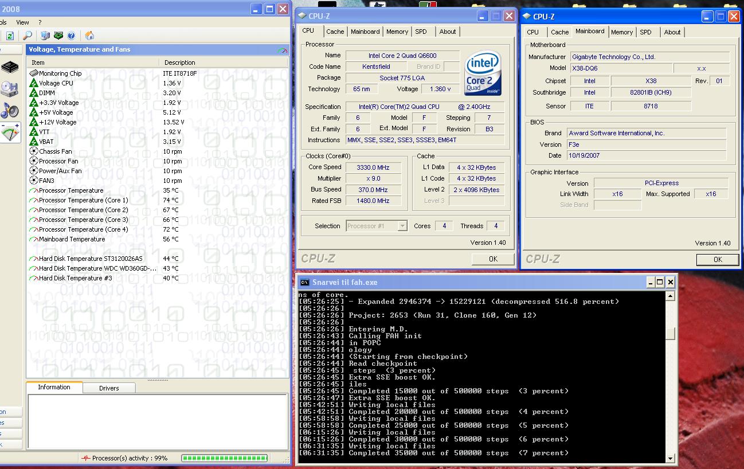Click the green chip toolbar icon
Image resolution: width=744 pixels, height=469 pixels.
point(58,36)
